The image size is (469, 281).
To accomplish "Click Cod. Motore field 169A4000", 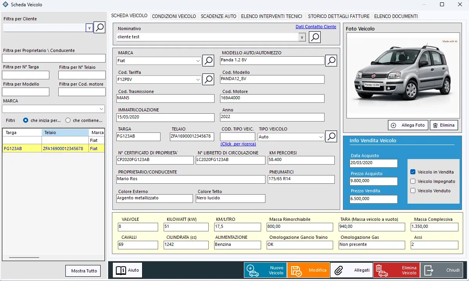I will click(272, 98).
